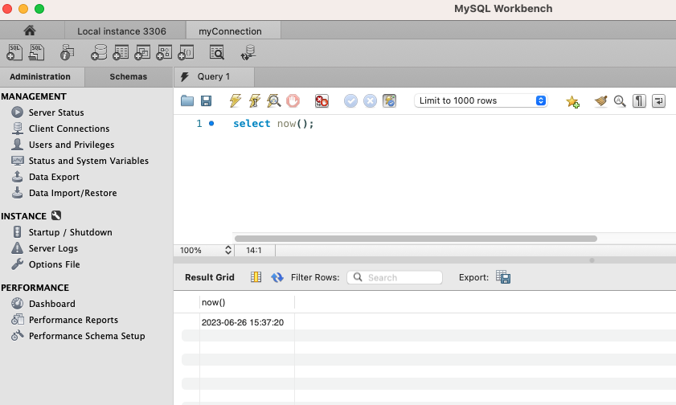
Task: Adjust the 100% zoom stepper
Action: coord(228,251)
